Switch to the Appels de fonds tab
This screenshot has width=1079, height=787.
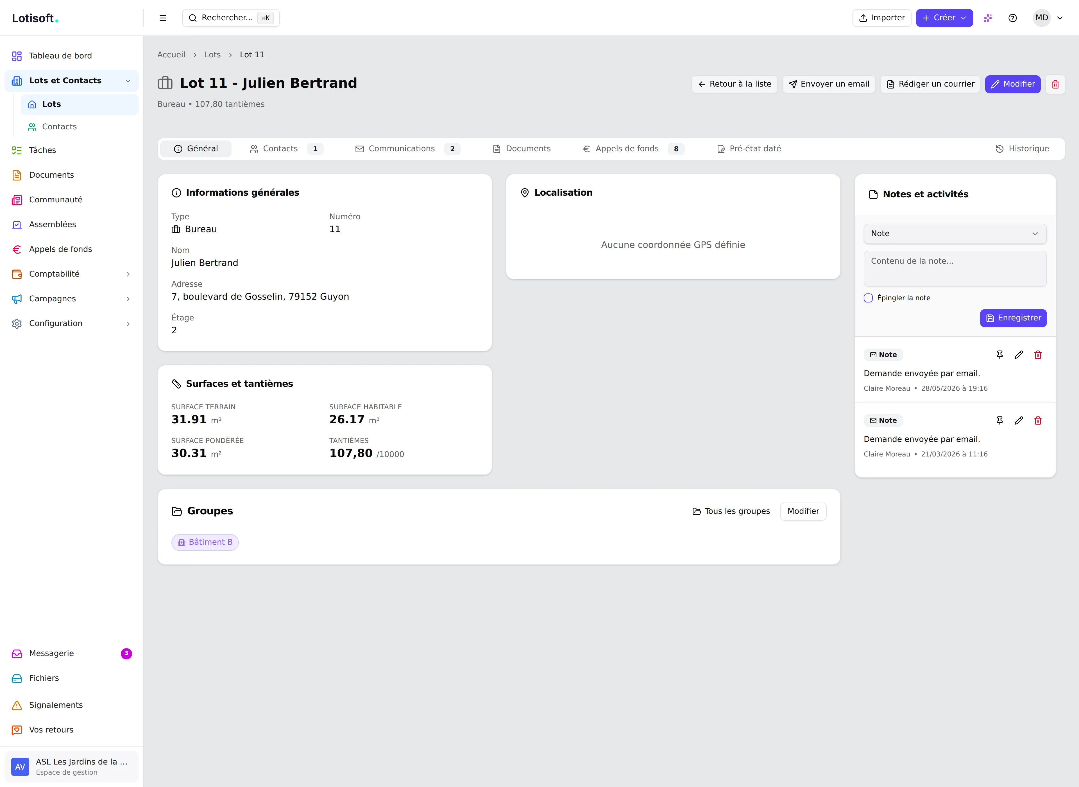(x=633, y=149)
